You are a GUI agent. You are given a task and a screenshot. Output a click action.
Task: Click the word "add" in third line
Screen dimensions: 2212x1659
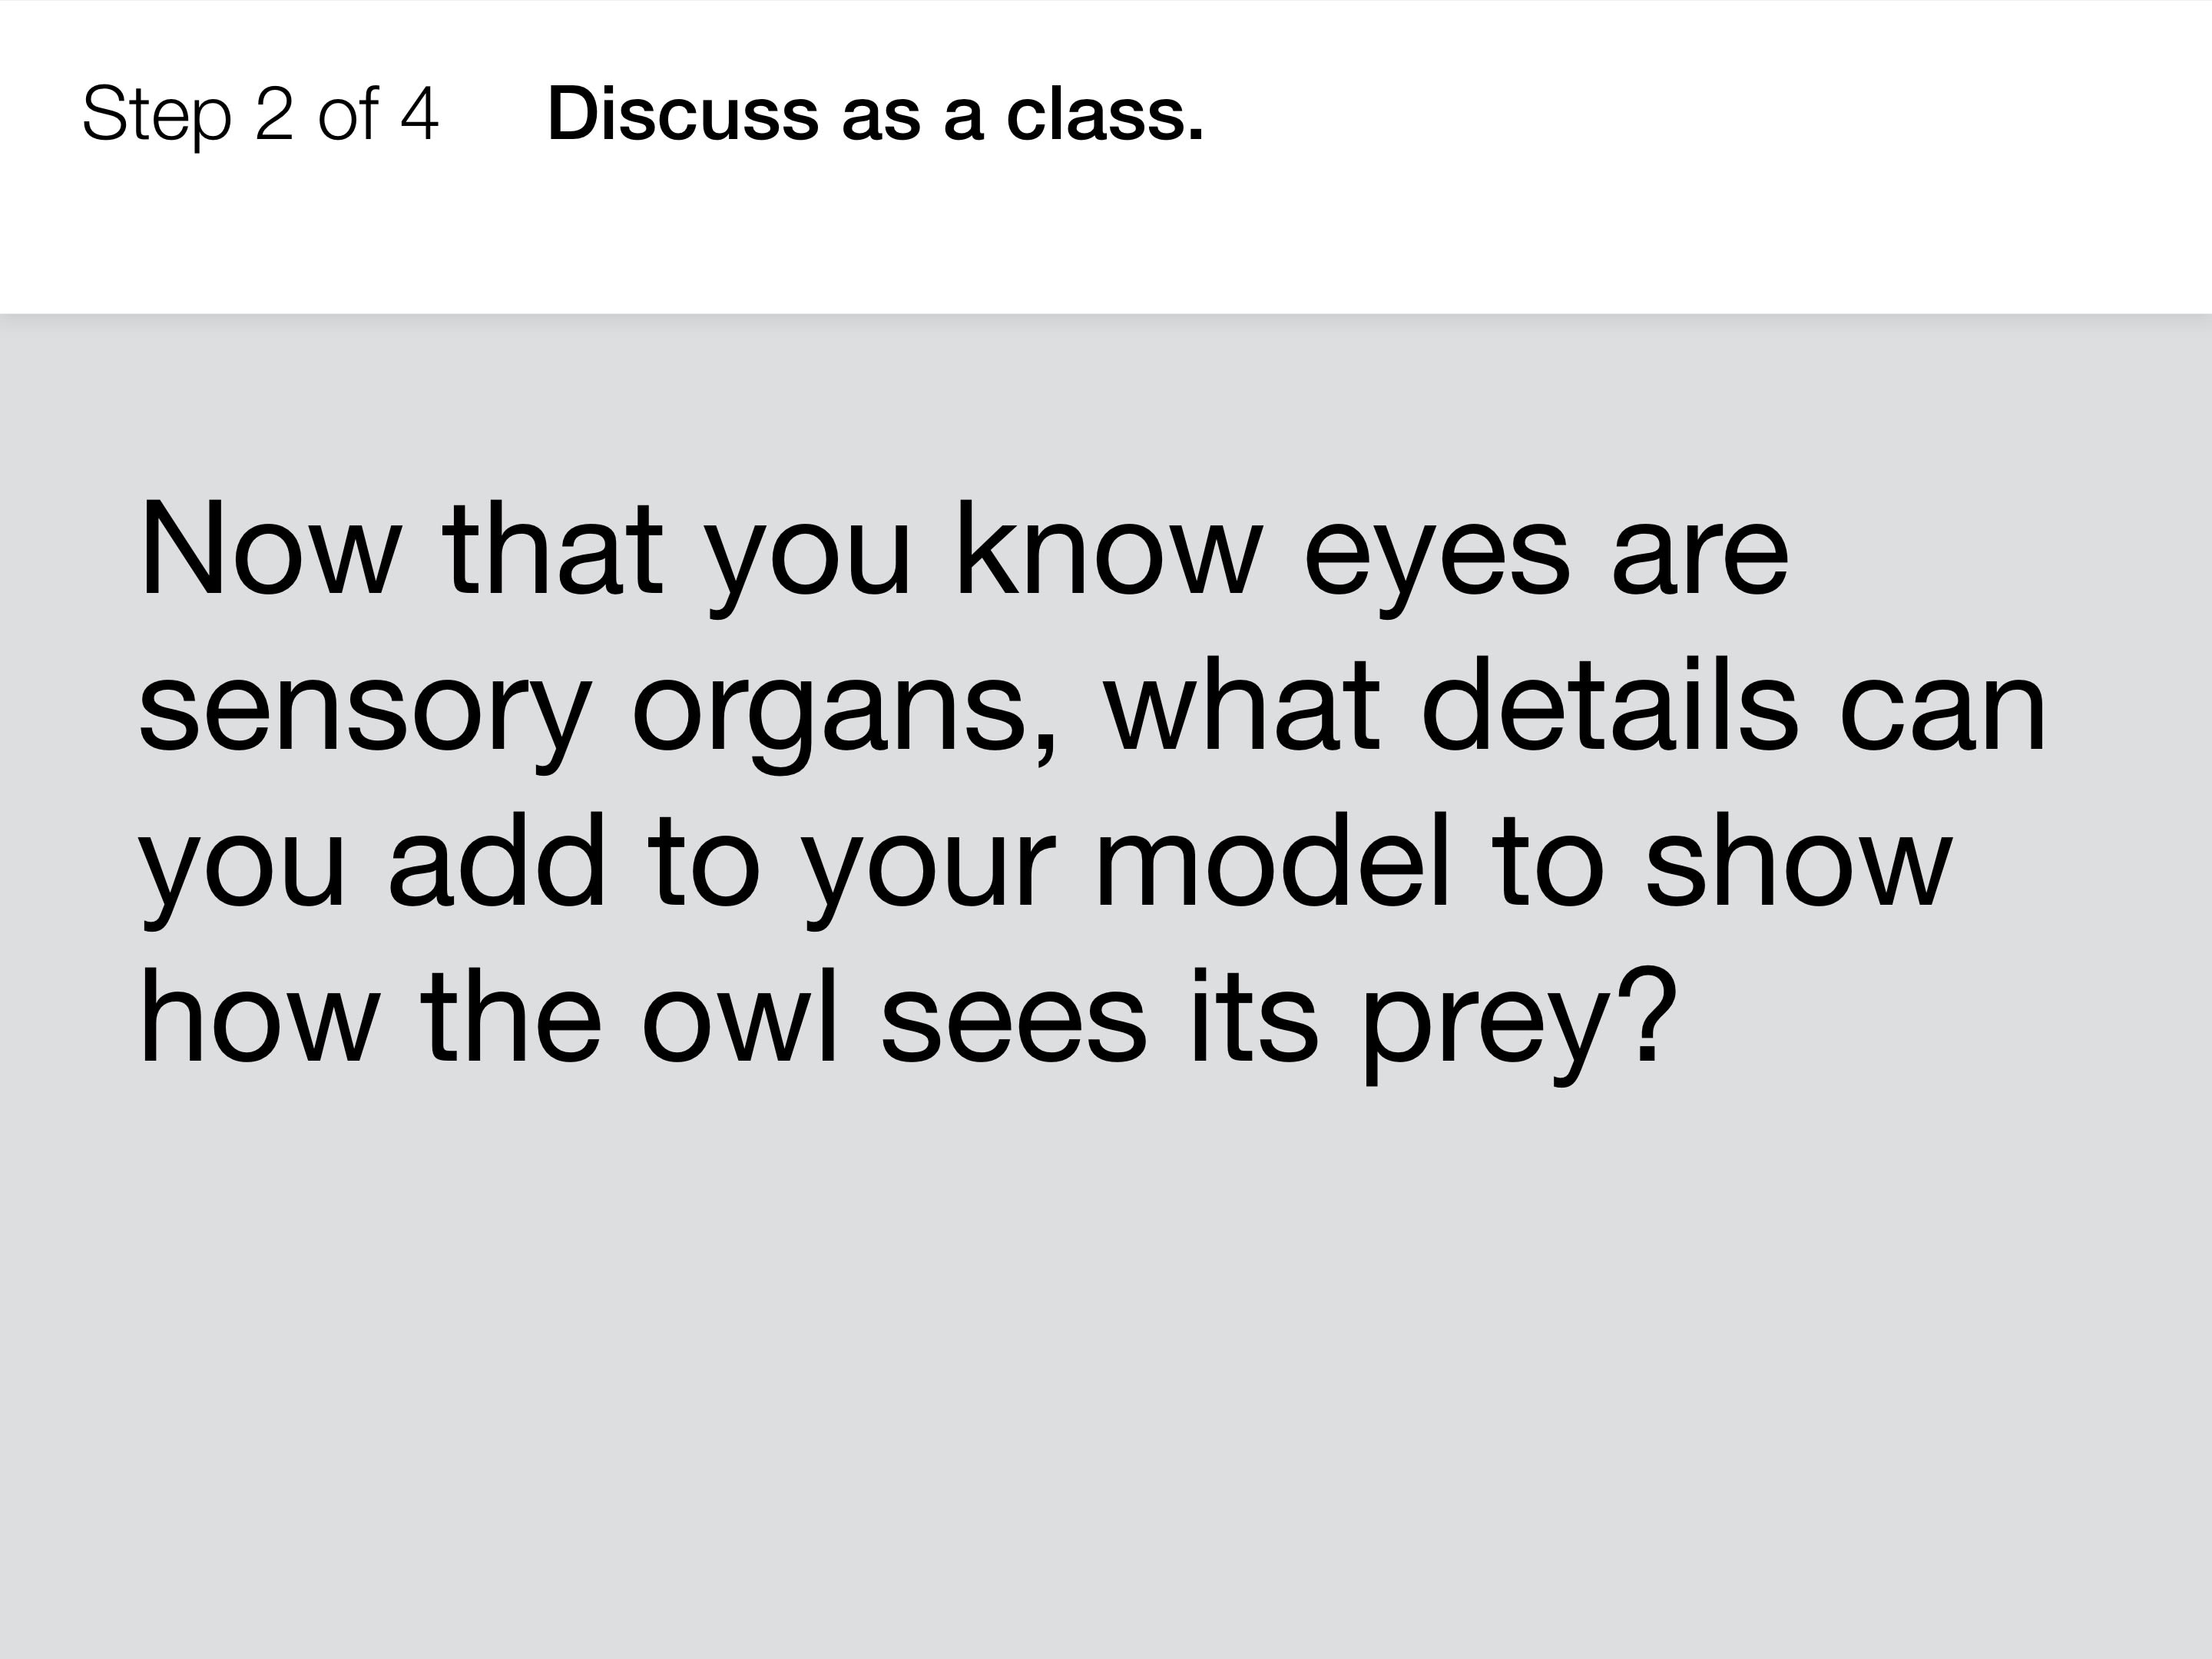coord(497,859)
